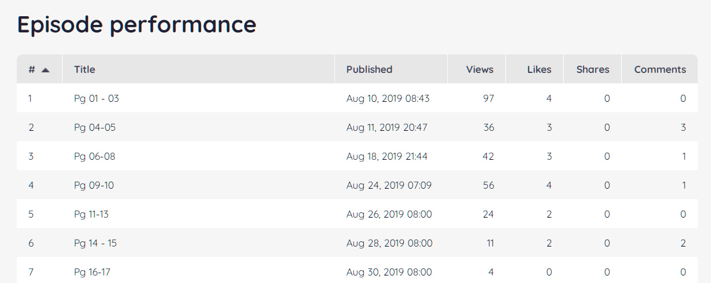Open episode titled Pg 06-08
The width and height of the screenshot is (711, 283).
pyautogui.click(x=94, y=156)
